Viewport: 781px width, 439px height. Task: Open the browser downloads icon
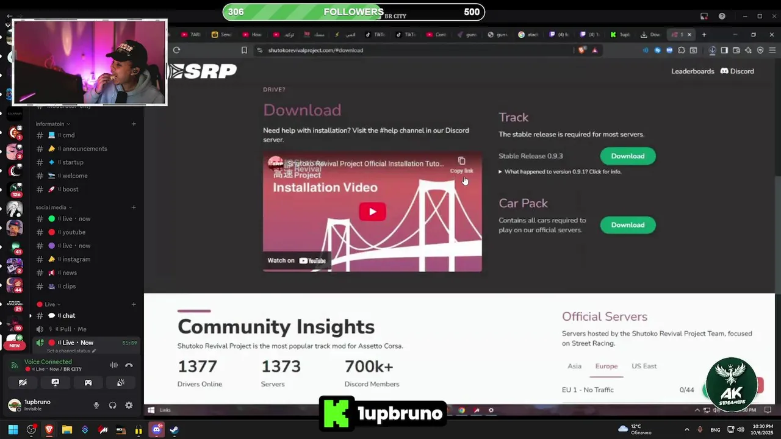[712, 50]
